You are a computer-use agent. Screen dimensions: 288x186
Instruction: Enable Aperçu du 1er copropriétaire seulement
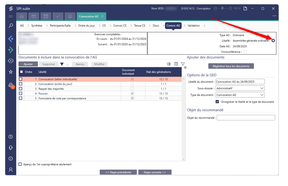(x=20, y=164)
